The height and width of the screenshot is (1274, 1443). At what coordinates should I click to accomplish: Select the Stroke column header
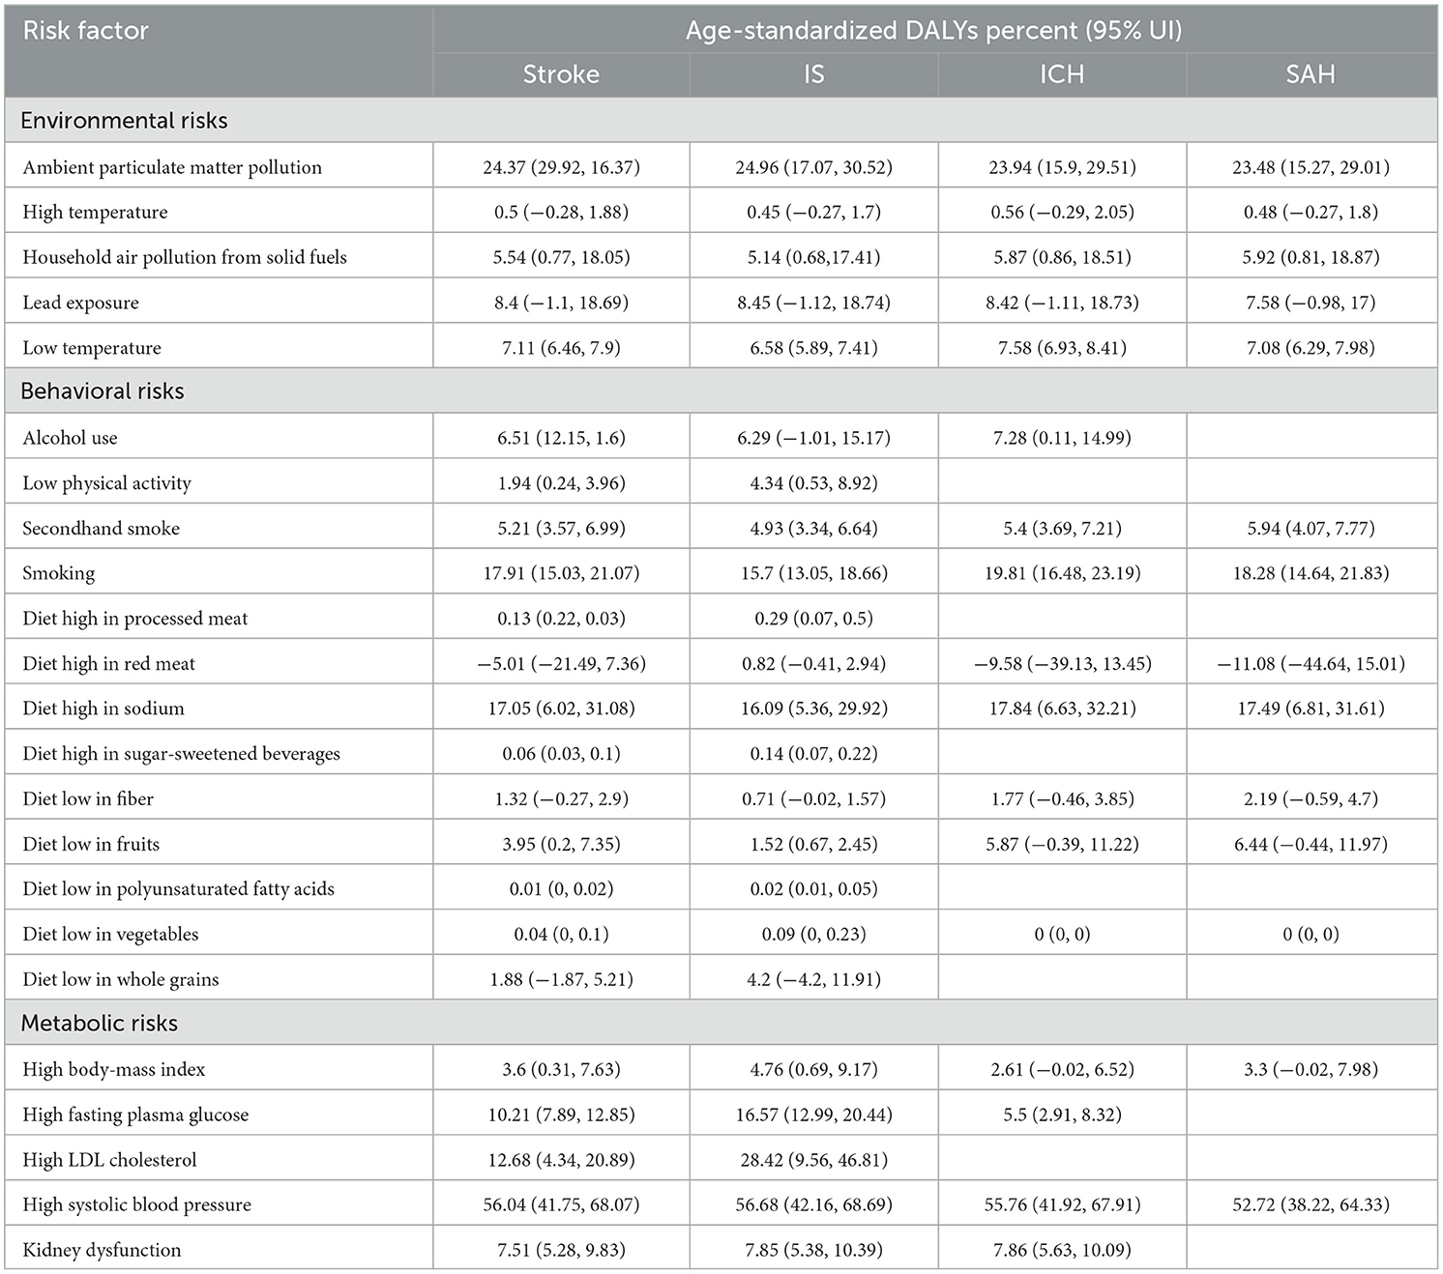pos(561,74)
